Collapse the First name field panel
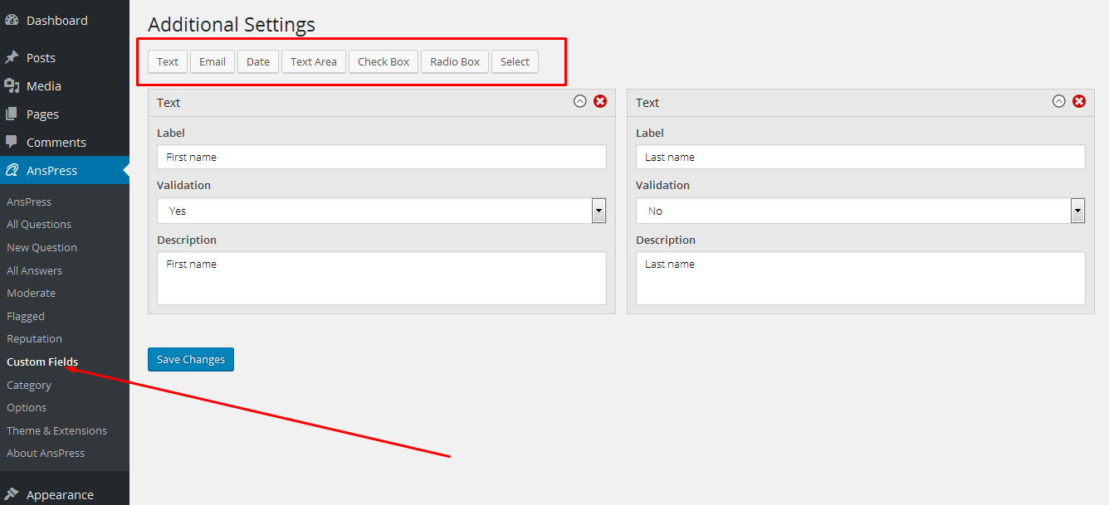Viewport: 1109px width, 505px height. coord(580,101)
